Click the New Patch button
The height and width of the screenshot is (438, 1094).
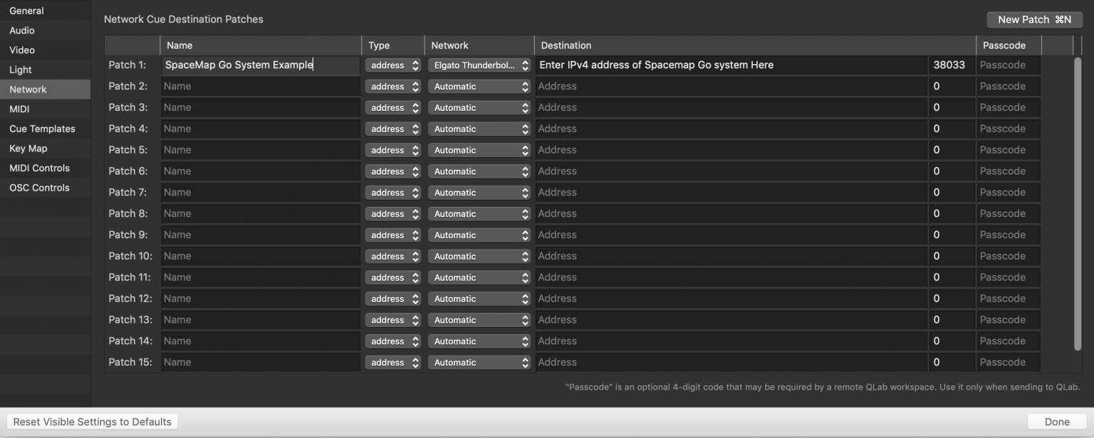point(1034,20)
